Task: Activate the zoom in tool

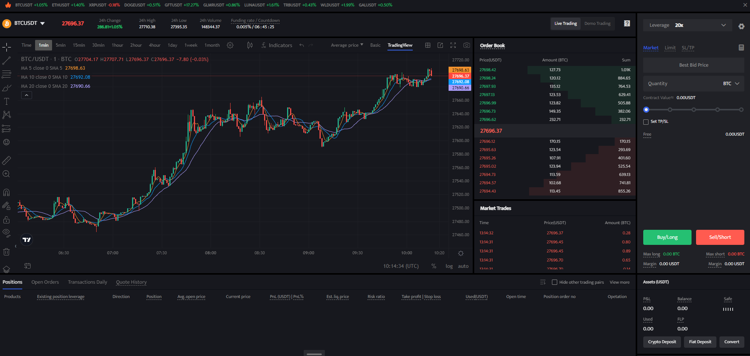Action: pyautogui.click(x=6, y=174)
